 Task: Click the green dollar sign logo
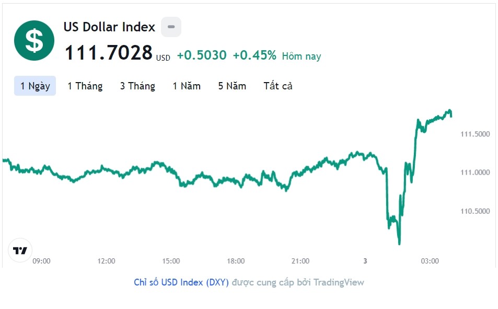coord(34,40)
